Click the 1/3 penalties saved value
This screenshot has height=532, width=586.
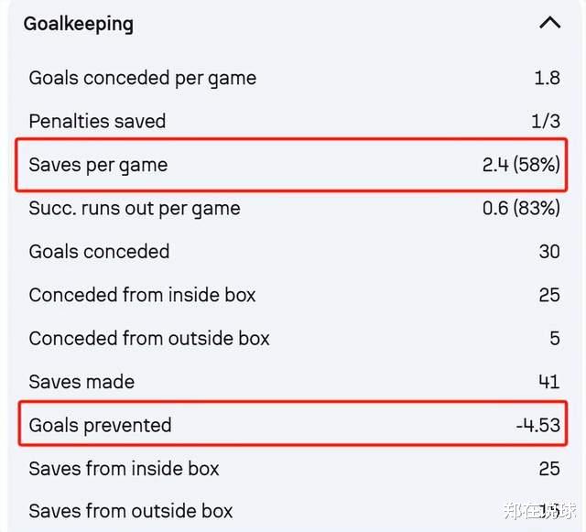(x=546, y=122)
